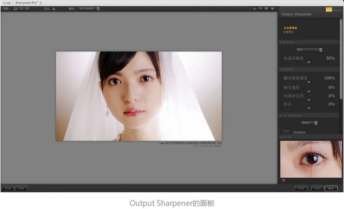344x209 pixels.
Task: Open the preview mode dropdown in top toolbar
Action: (89, 9)
